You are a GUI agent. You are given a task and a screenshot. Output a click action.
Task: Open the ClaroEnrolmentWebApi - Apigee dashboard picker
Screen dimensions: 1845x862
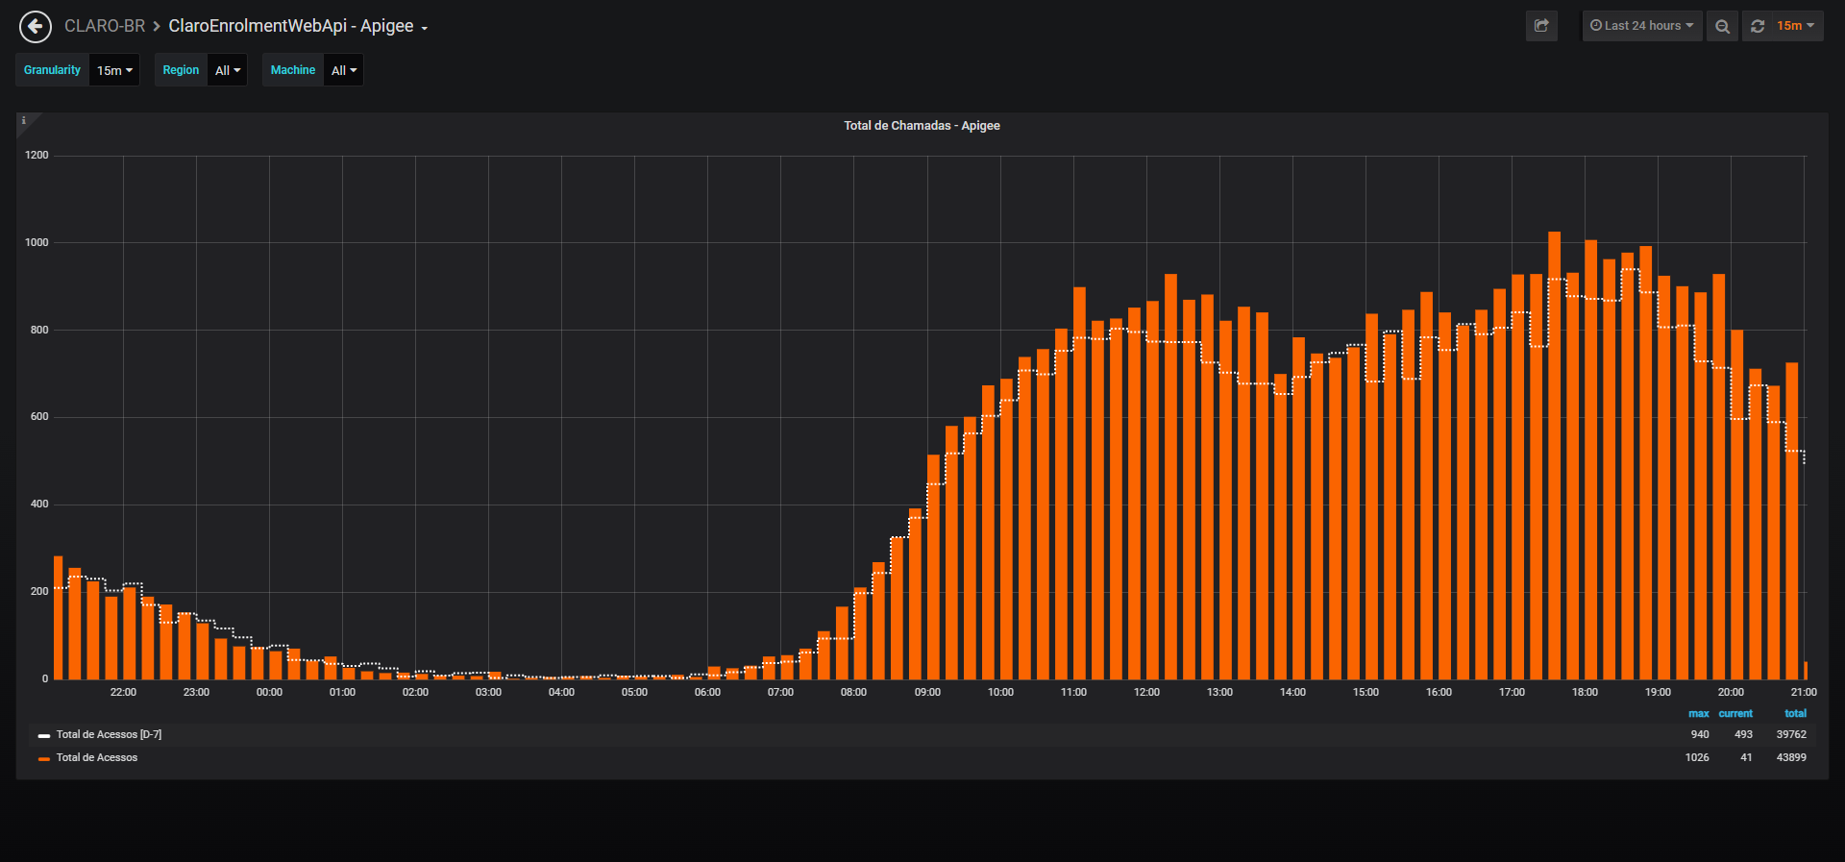[298, 26]
